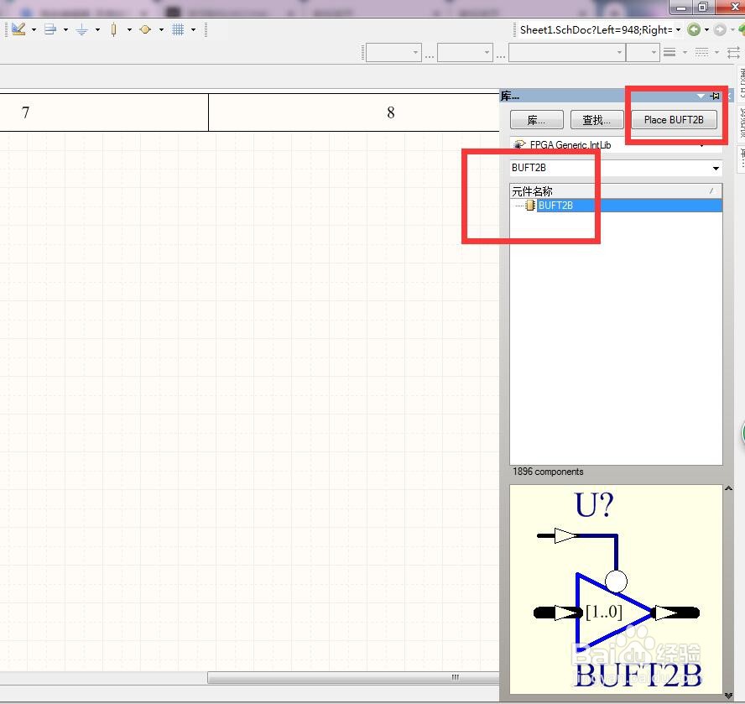Open library panel options triangle
Screen dimensions: 745x704
coord(701,96)
